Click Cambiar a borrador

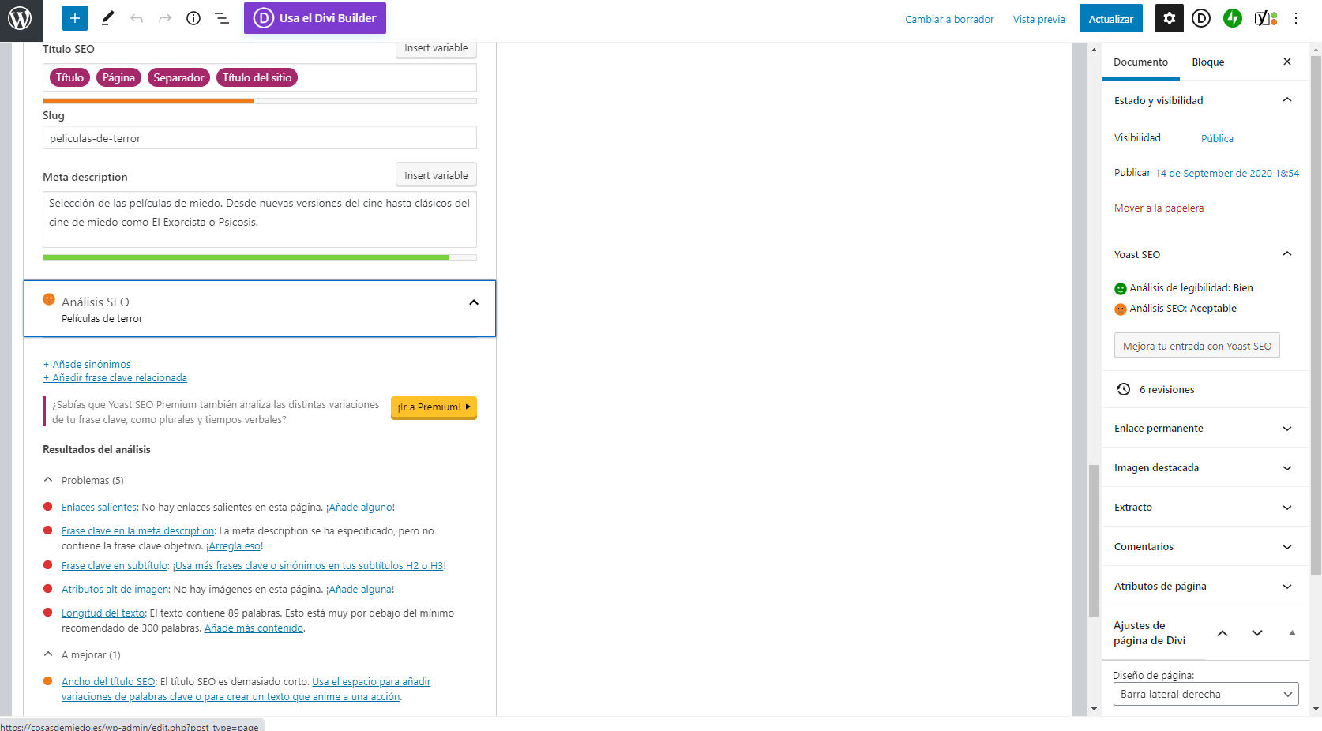[949, 19]
